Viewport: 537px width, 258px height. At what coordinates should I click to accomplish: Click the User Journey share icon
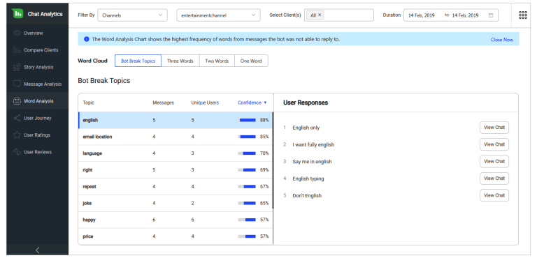click(x=17, y=119)
